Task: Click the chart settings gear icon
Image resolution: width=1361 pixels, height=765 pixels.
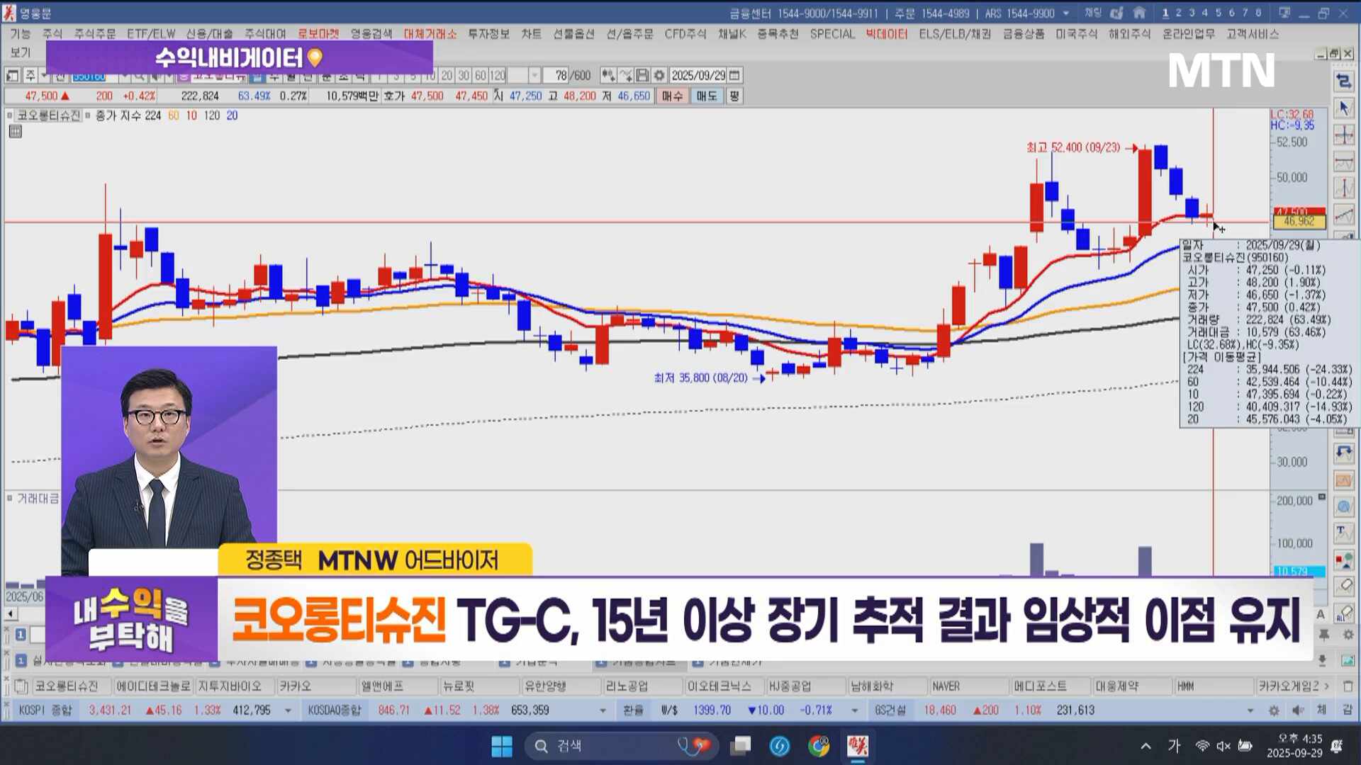Action: [659, 76]
